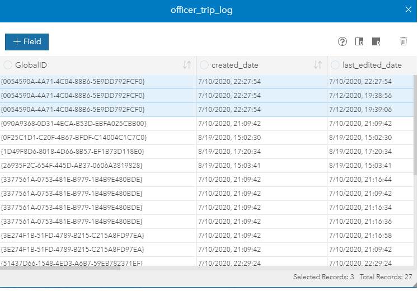Select the created_date column radio circle
Screen dimensions: 418x291
(x=204, y=65)
